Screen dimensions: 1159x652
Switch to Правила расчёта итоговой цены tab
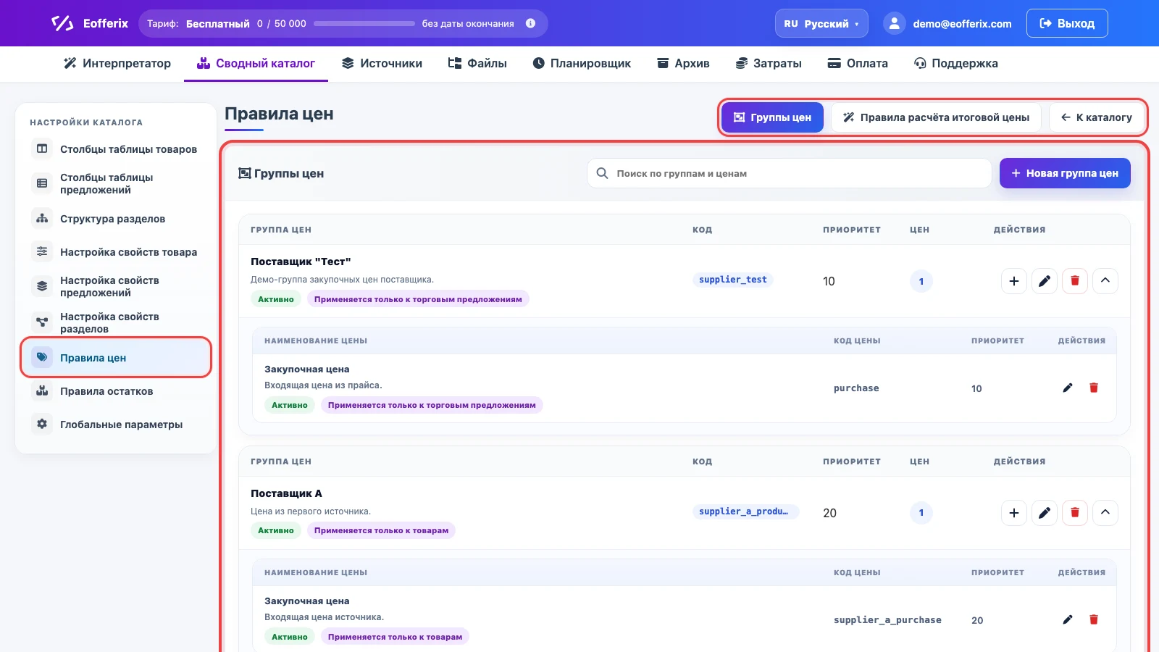[x=936, y=117]
